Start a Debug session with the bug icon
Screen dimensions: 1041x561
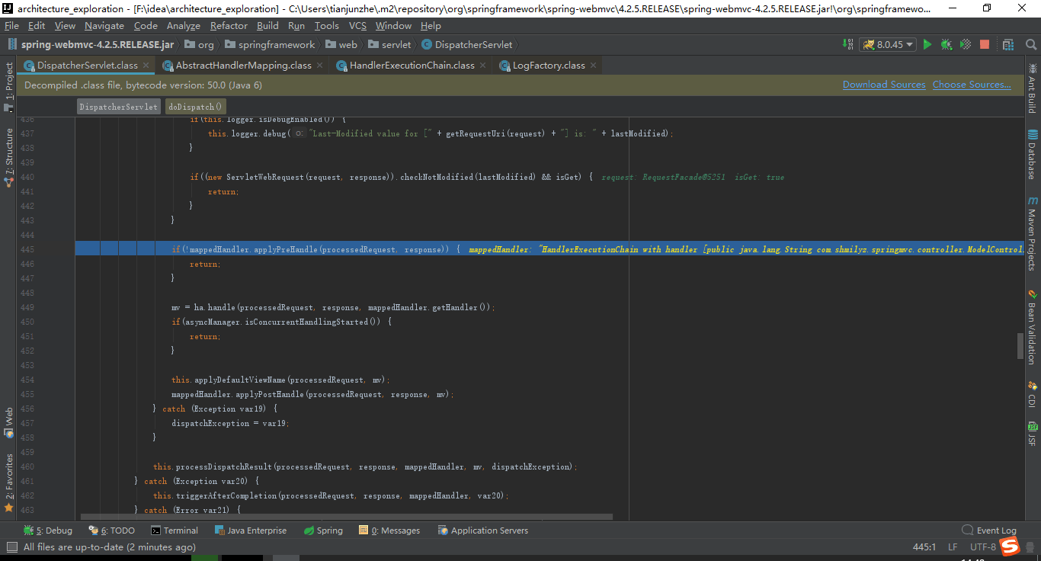point(945,45)
